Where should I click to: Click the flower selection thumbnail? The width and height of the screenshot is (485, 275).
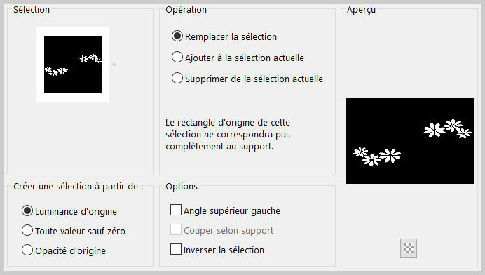(x=73, y=65)
